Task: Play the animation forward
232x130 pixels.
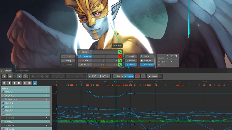Action: pos(19,83)
